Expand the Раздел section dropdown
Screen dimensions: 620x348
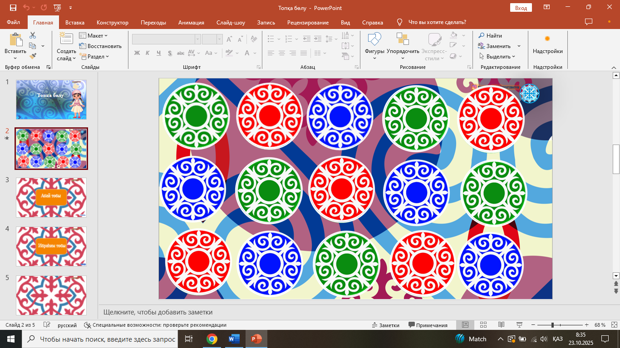(x=94, y=56)
